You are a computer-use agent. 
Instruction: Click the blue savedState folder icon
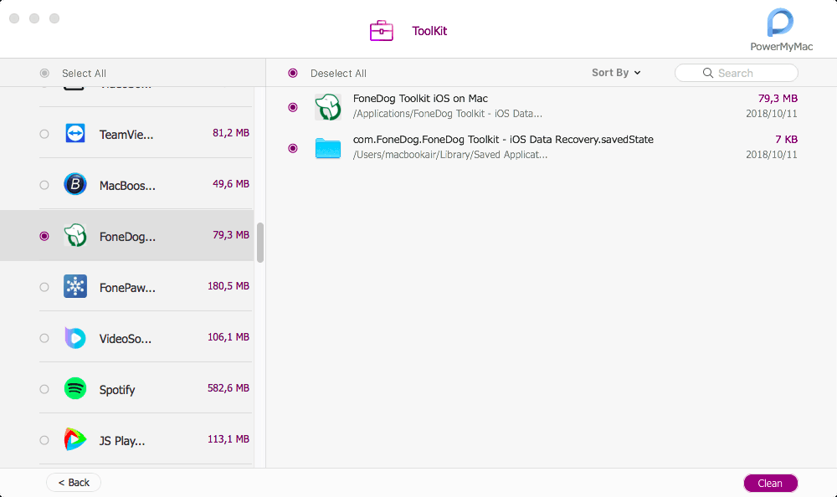point(328,148)
